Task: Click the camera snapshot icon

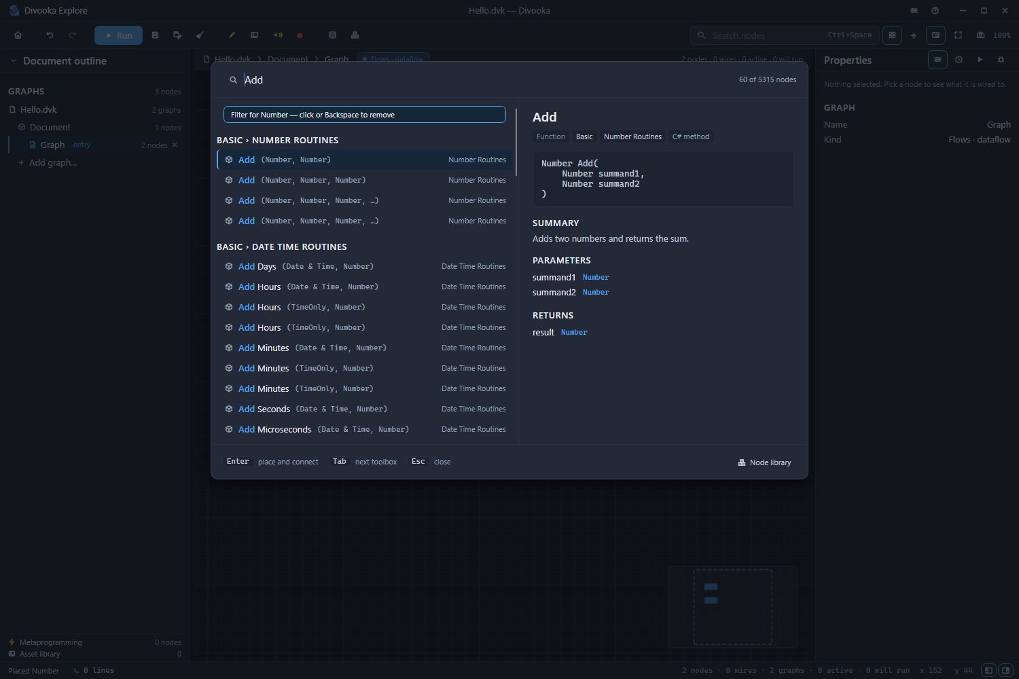Action: click(980, 35)
